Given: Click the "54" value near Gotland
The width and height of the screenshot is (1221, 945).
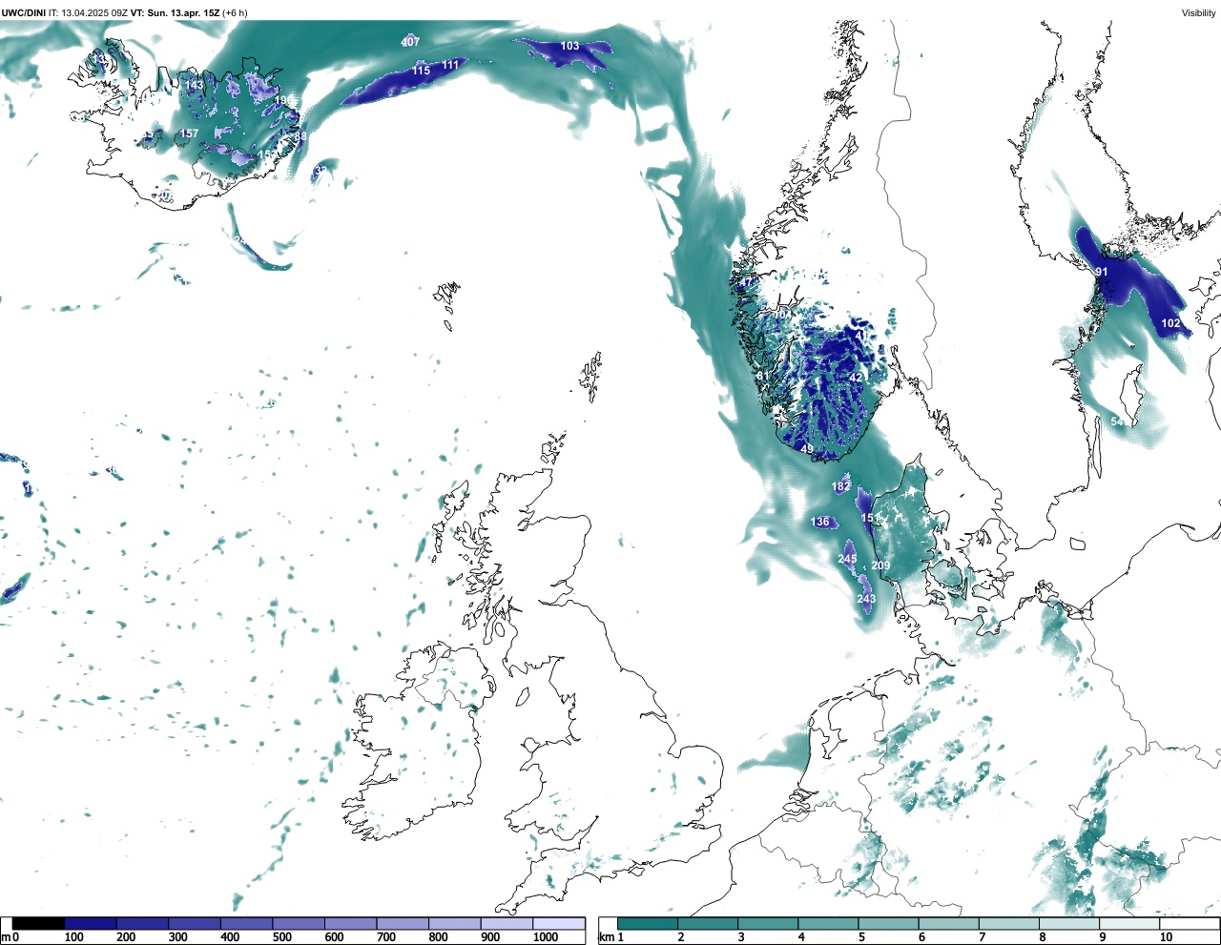Looking at the screenshot, I should click(1116, 421).
